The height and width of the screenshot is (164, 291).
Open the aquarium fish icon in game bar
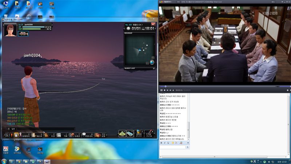click(x=75, y=135)
